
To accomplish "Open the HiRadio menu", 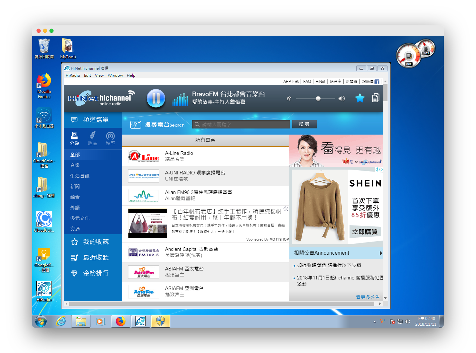I will (x=73, y=75).
